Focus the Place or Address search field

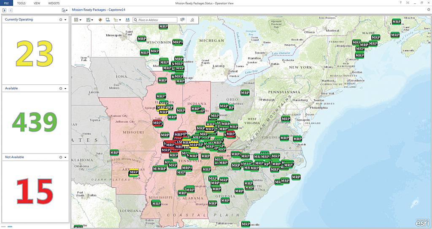pyautogui.click(x=155, y=20)
